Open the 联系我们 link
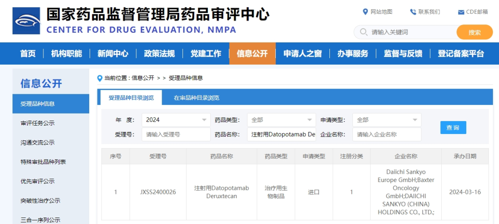This screenshot has width=499, height=224. 429,12
